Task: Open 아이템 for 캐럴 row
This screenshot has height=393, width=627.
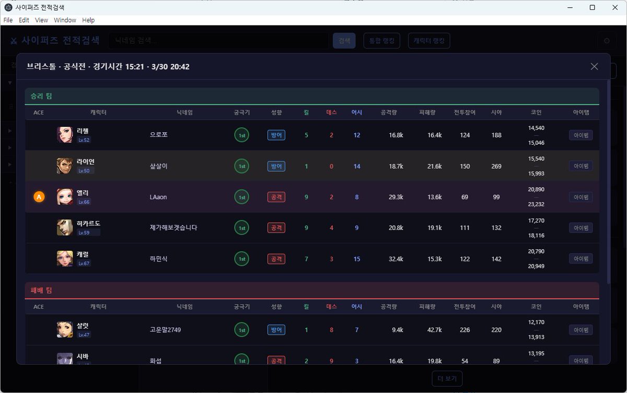Action: click(581, 259)
